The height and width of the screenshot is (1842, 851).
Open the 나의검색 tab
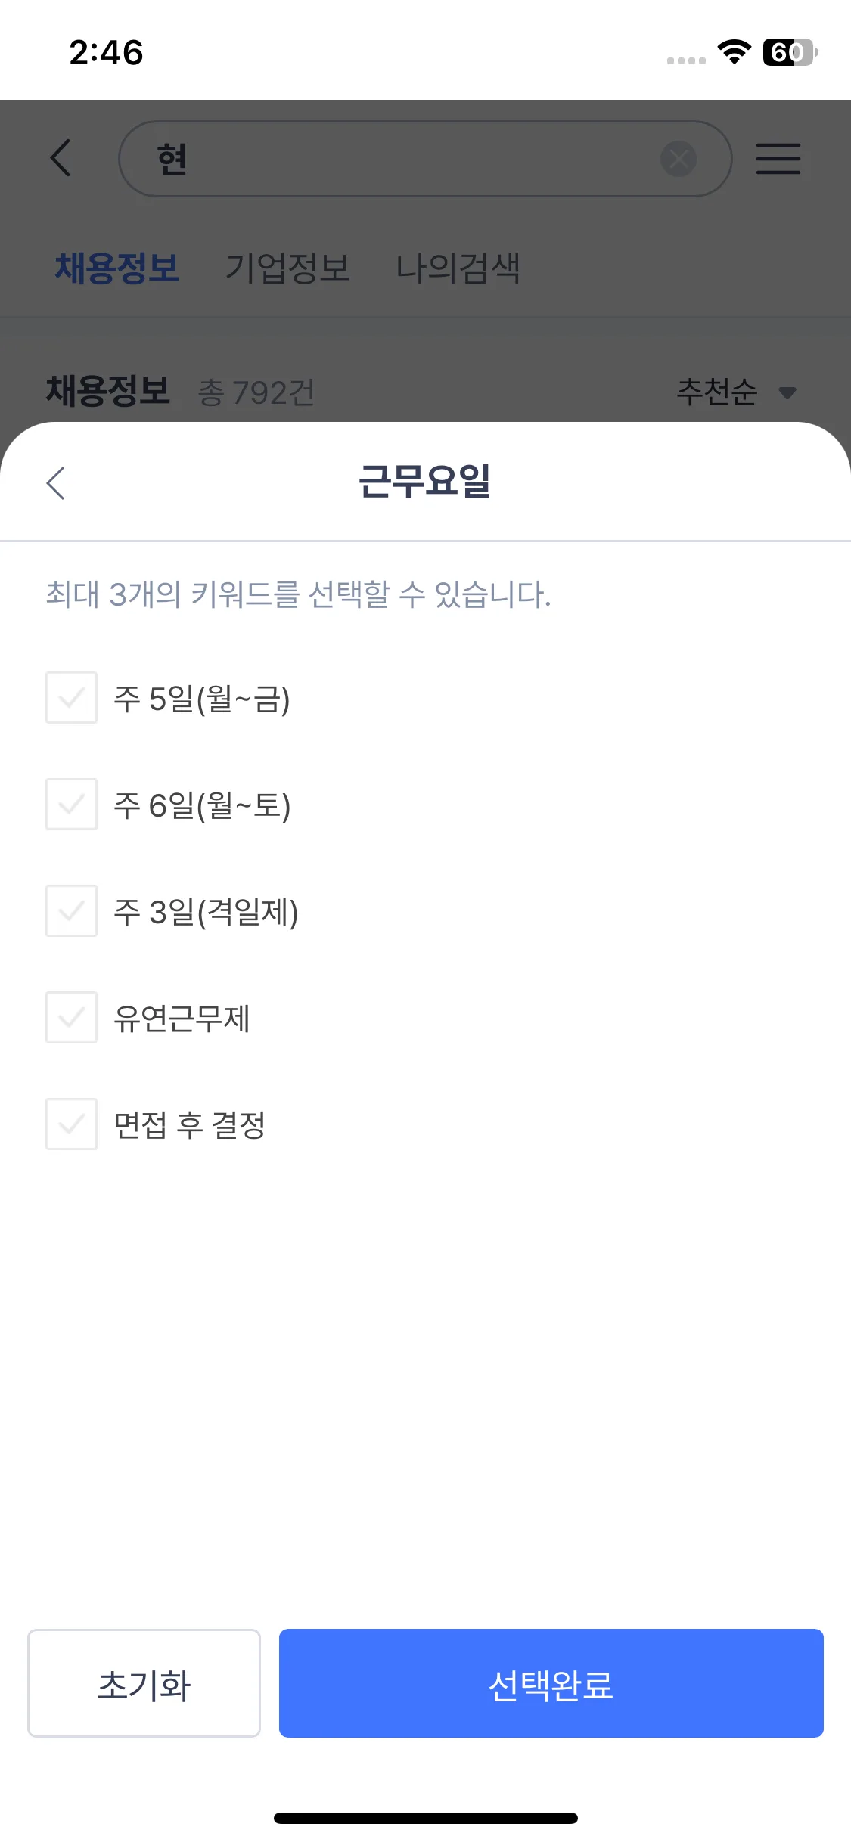(x=458, y=268)
